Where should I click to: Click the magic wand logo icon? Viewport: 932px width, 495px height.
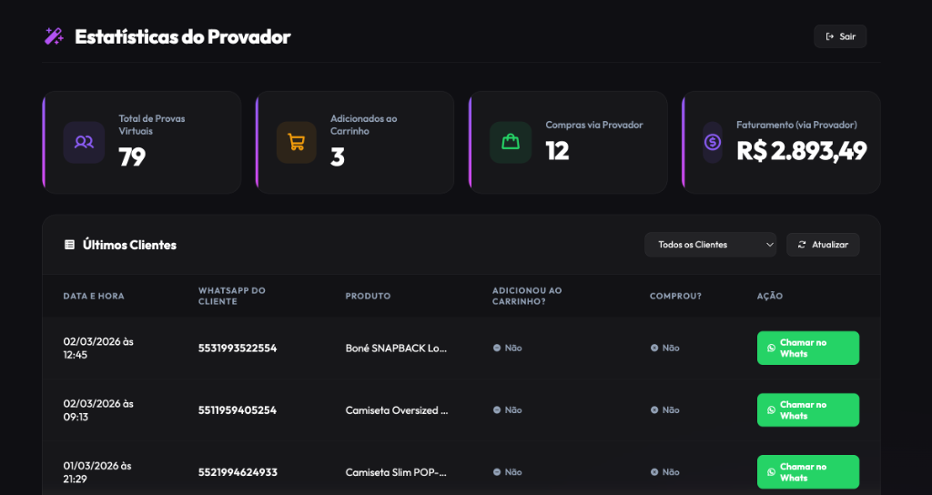[54, 36]
